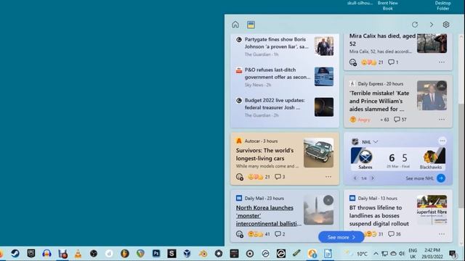Open BT throws lifeline to landlines story

click(x=379, y=216)
